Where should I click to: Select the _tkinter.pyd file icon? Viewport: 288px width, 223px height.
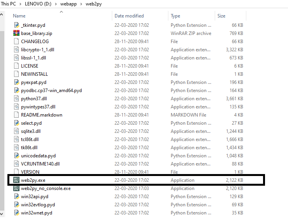[16, 25]
